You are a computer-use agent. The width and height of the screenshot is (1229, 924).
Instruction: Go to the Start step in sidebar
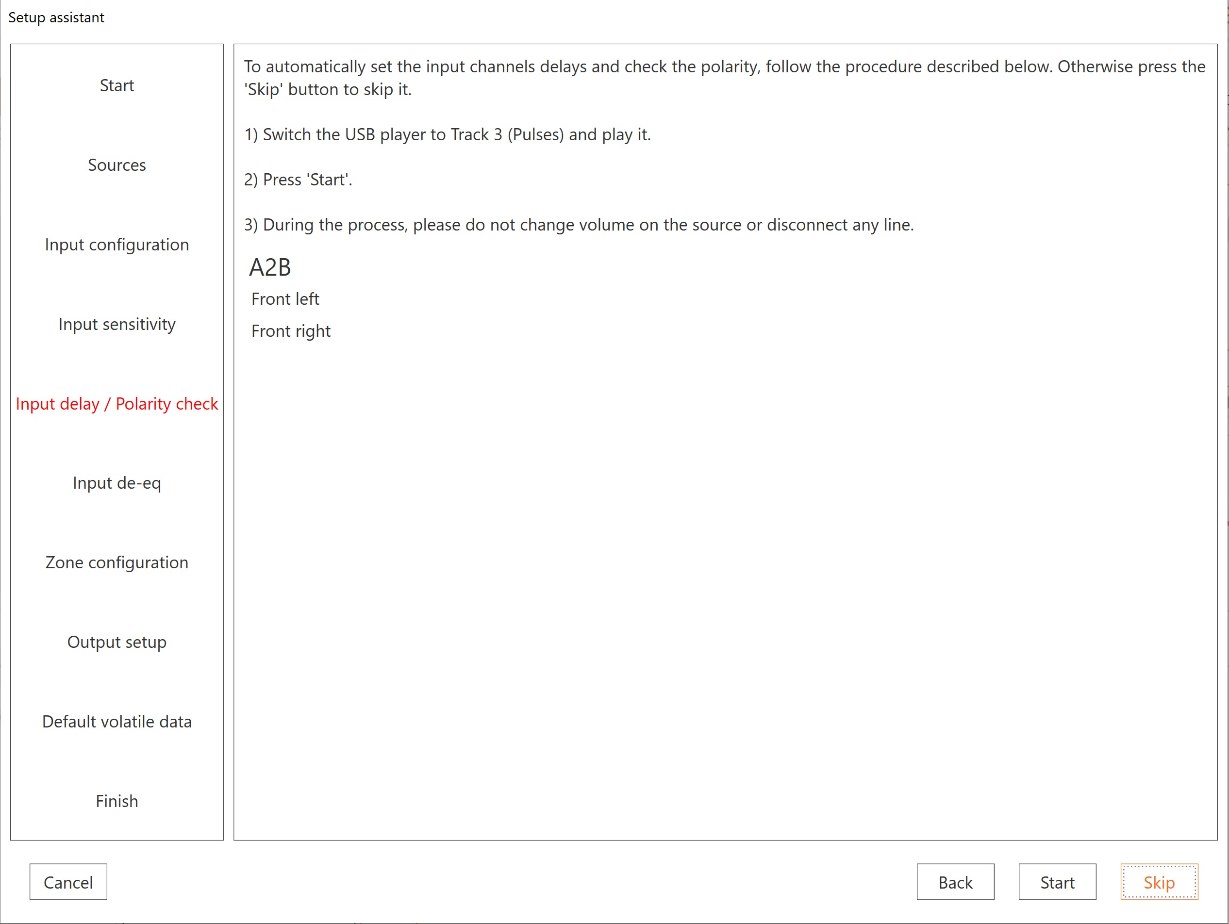click(116, 85)
